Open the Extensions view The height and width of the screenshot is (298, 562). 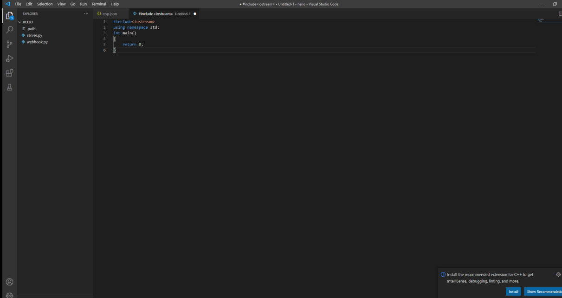click(9, 73)
